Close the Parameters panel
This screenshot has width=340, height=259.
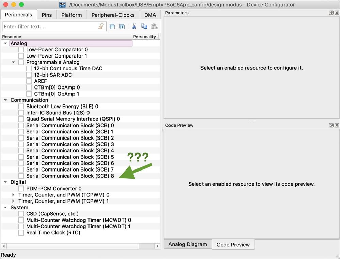[337, 13]
